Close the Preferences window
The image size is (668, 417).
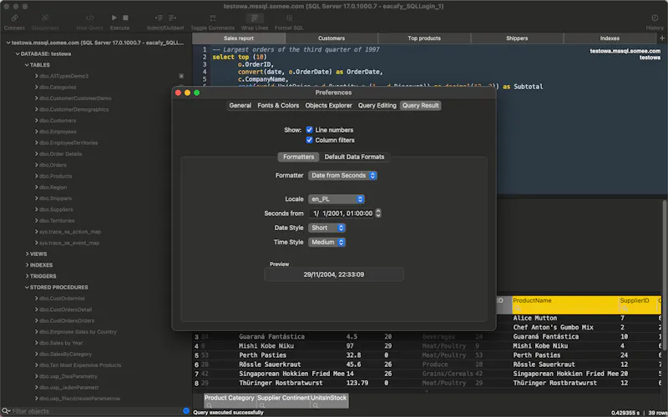pos(178,93)
